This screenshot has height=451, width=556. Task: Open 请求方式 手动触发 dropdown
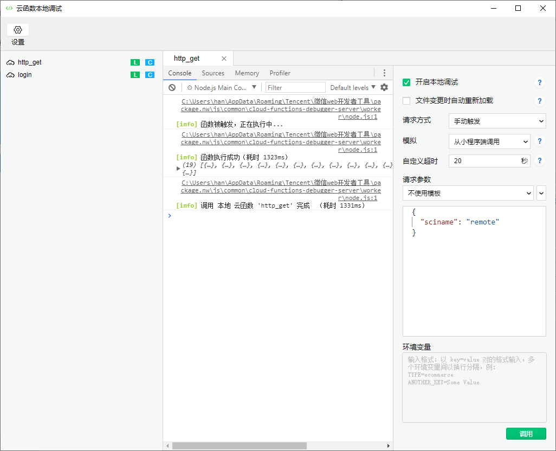(497, 121)
